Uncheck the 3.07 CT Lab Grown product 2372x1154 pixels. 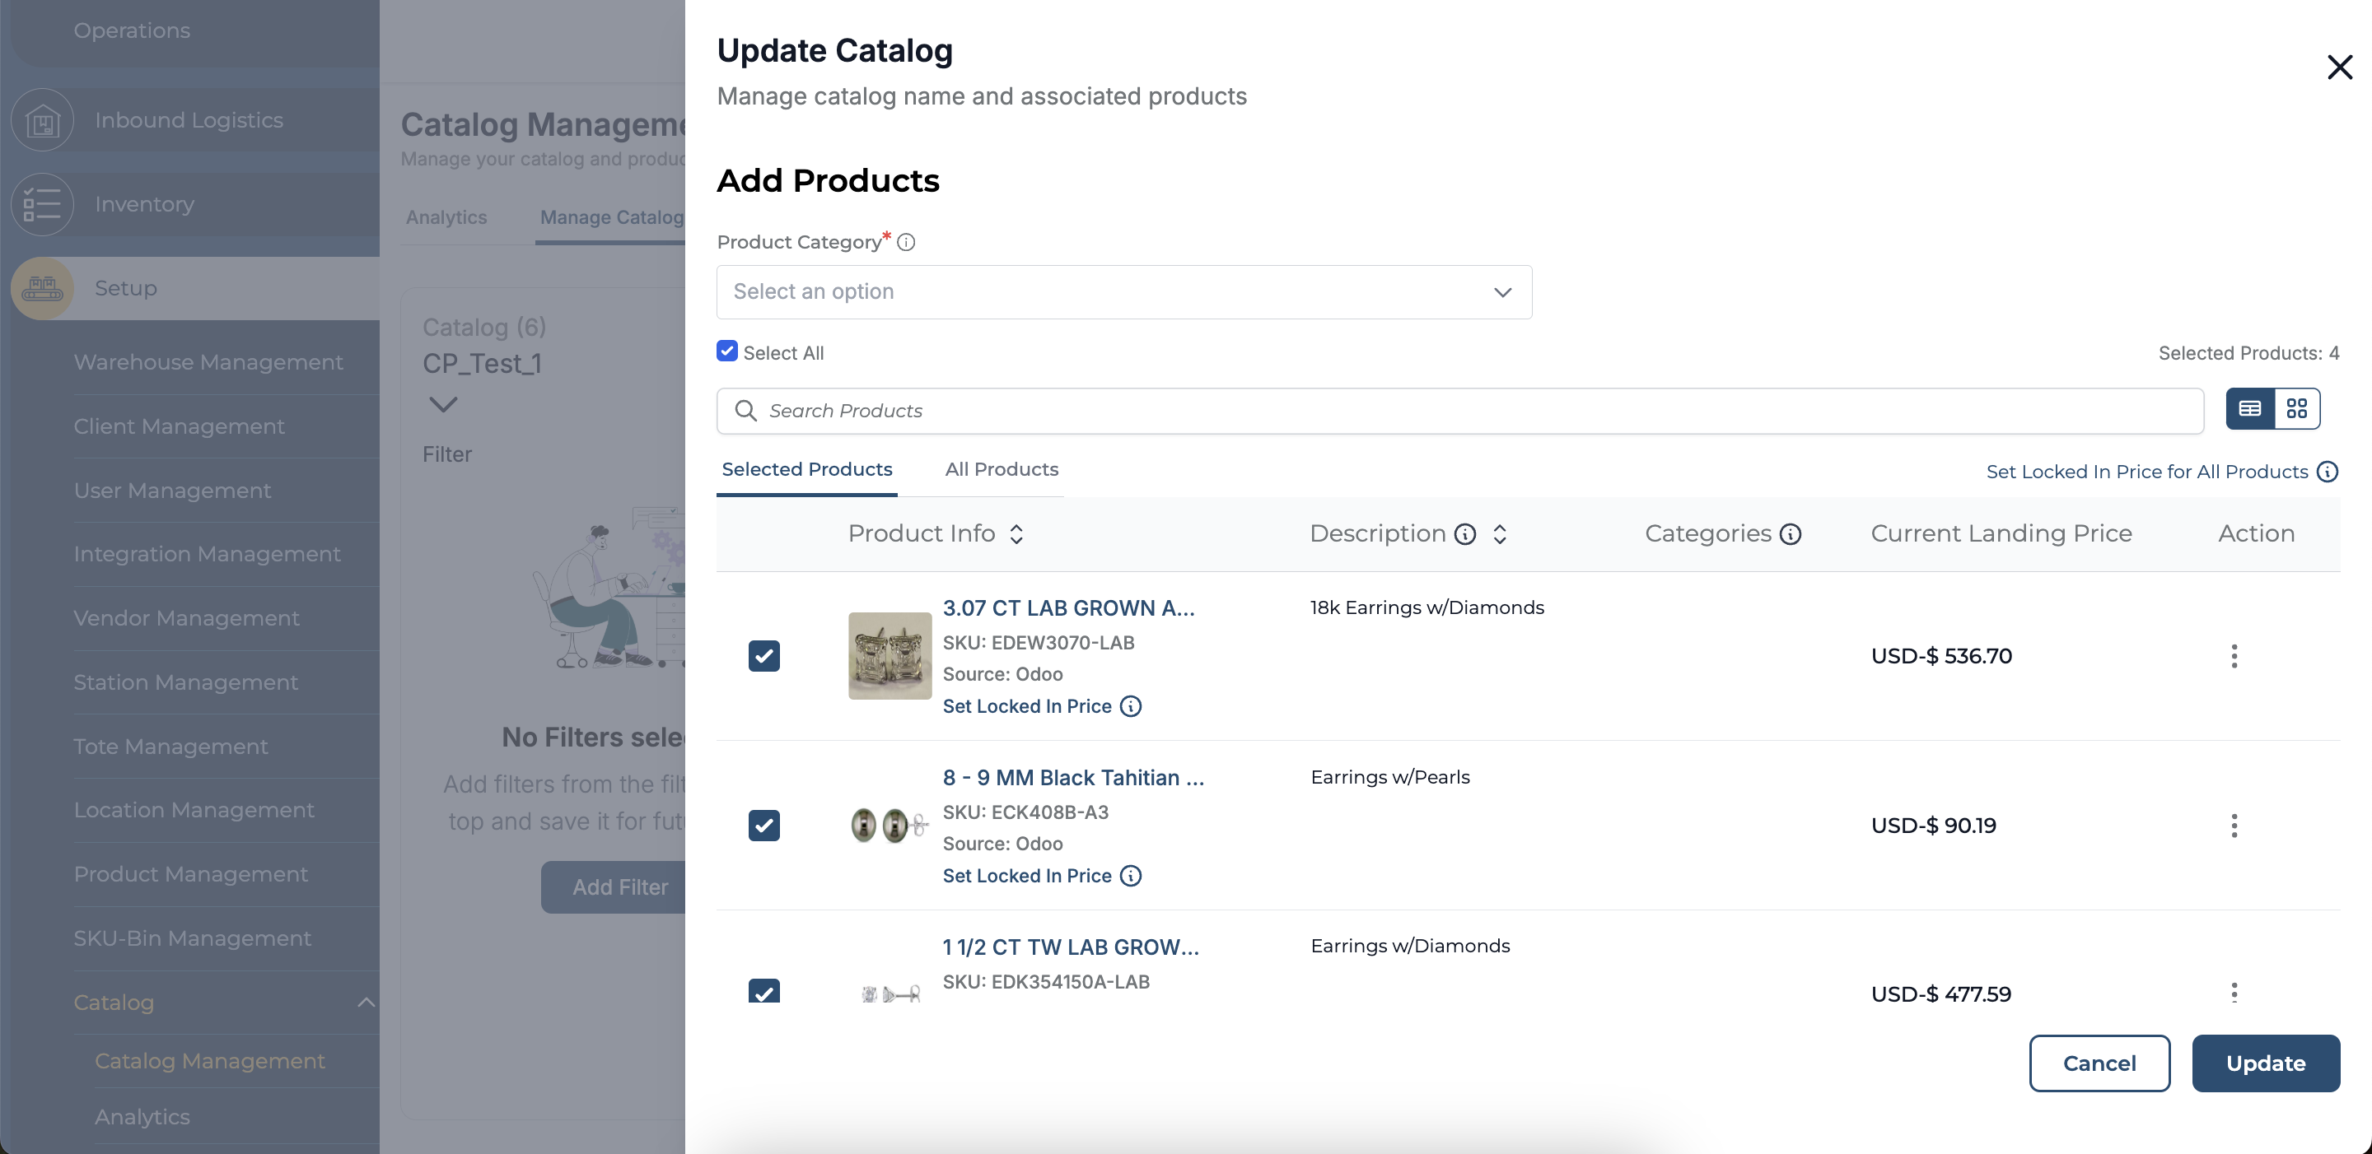pyautogui.click(x=764, y=656)
